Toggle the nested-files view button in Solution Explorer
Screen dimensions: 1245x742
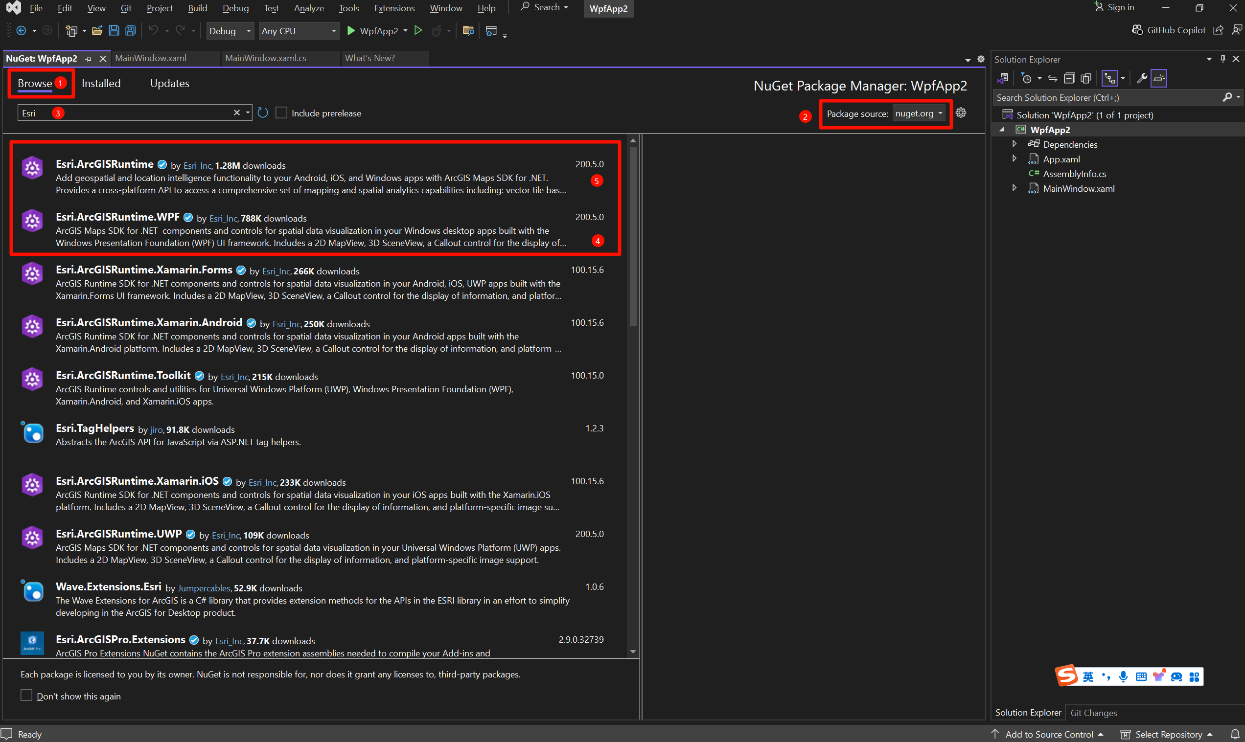[1110, 78]
